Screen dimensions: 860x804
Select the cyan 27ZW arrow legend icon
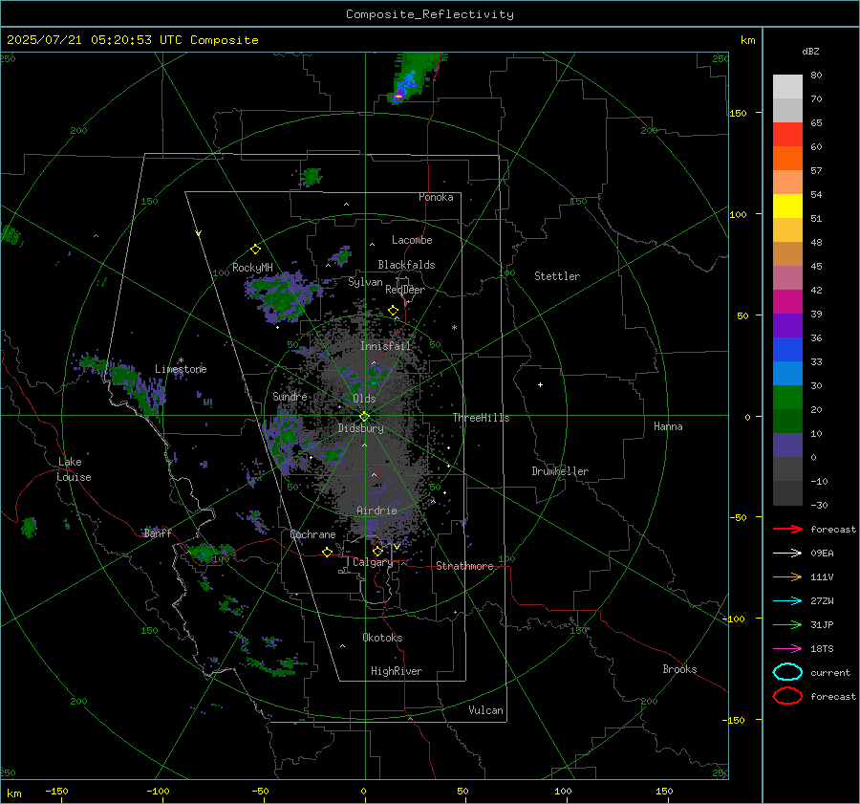(787, 601)
